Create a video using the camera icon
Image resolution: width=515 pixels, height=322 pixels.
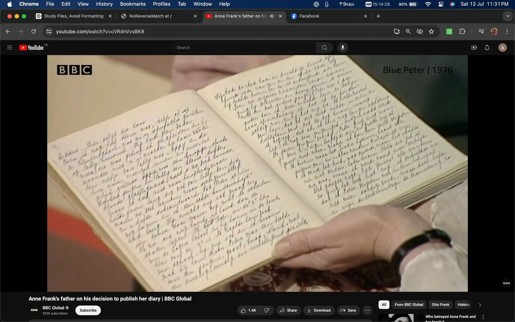pyautogui.click(x=474, y=47)
